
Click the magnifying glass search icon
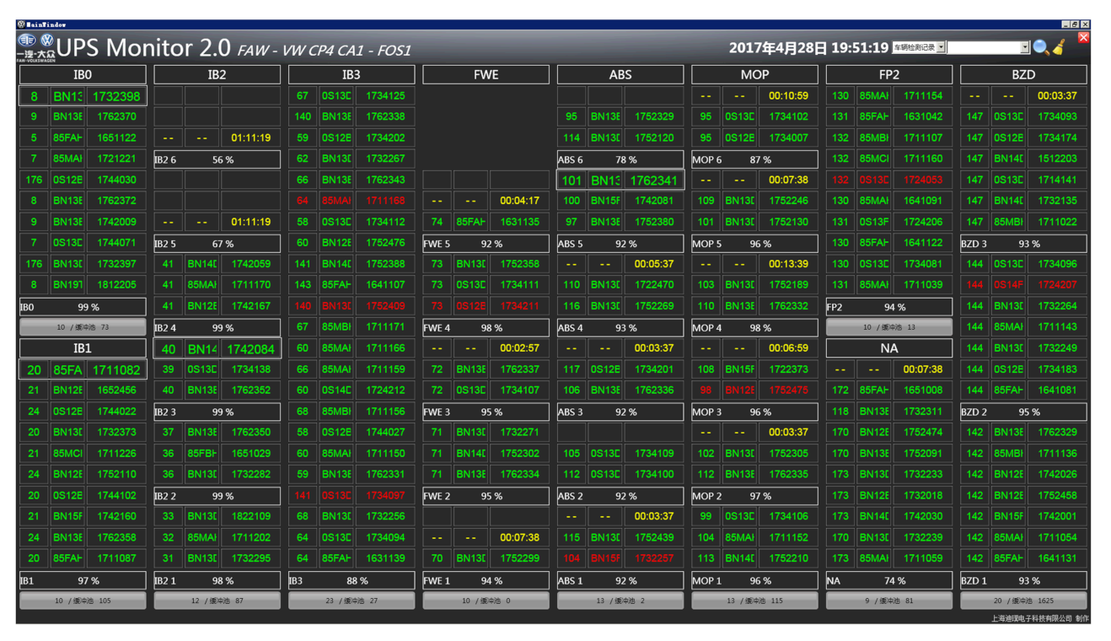1041,48
